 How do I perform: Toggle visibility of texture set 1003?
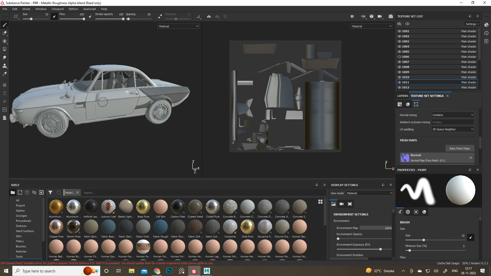click(399, 41)
